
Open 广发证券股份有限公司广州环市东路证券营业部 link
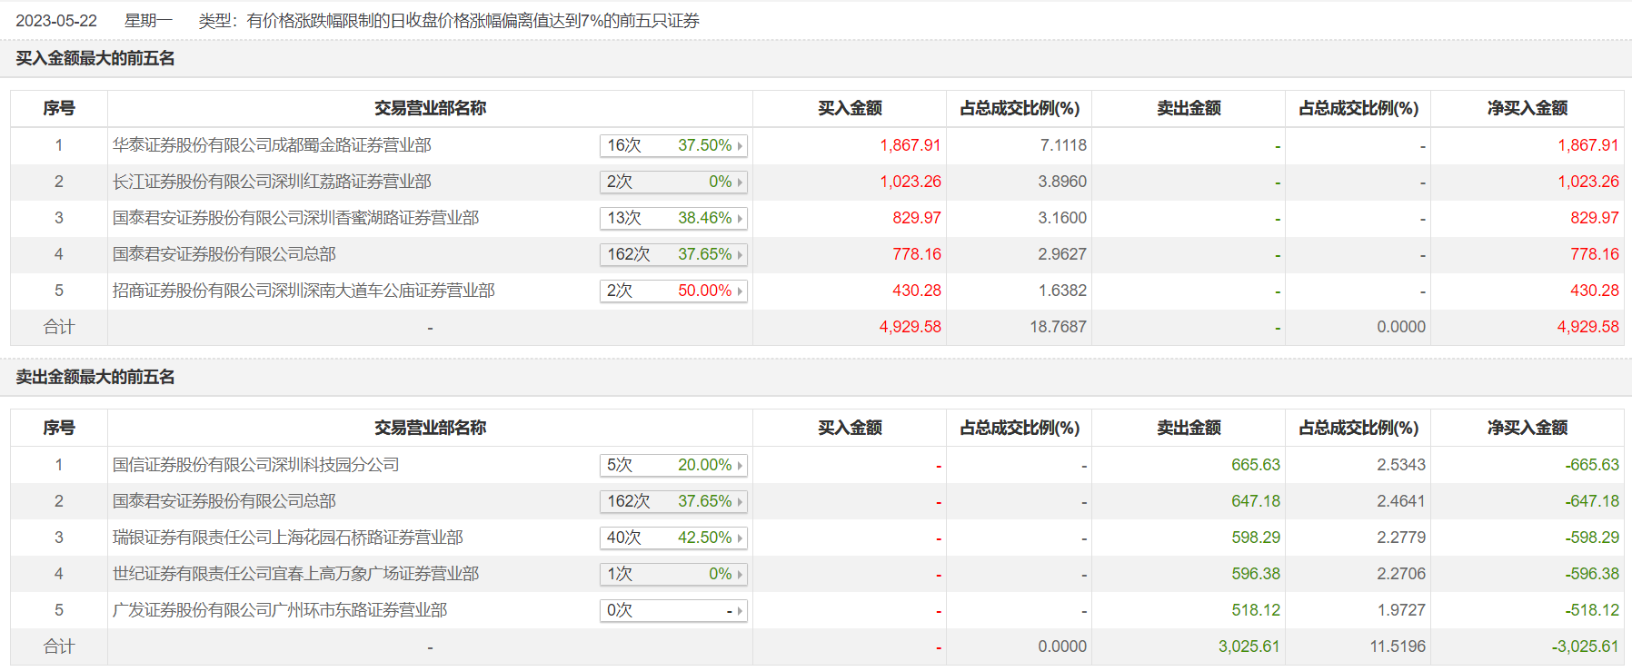280,610
